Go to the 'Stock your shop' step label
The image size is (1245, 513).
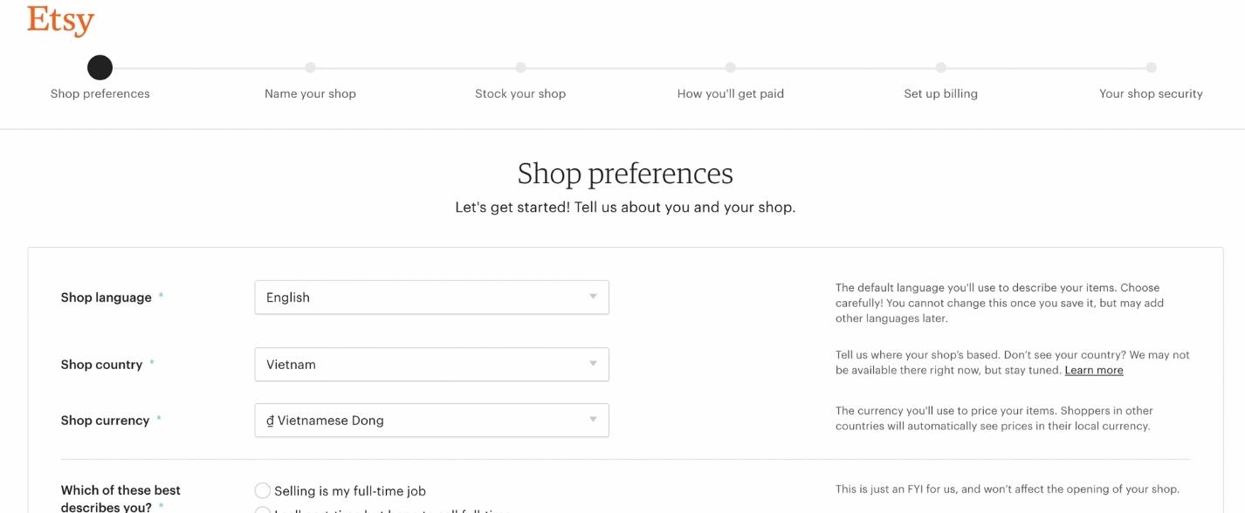[520, 94]
